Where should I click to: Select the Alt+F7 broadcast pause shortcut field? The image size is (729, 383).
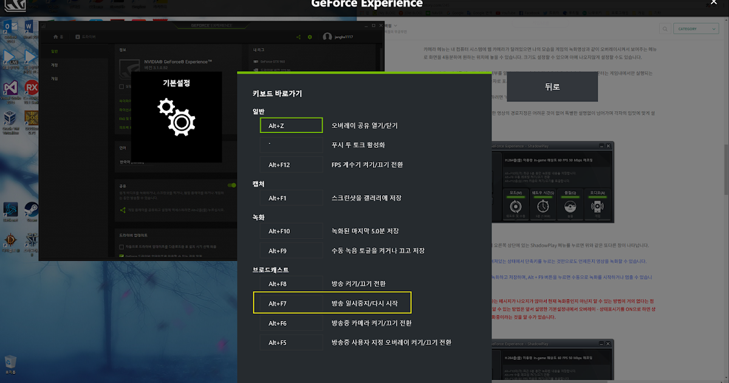coord(291,303)
